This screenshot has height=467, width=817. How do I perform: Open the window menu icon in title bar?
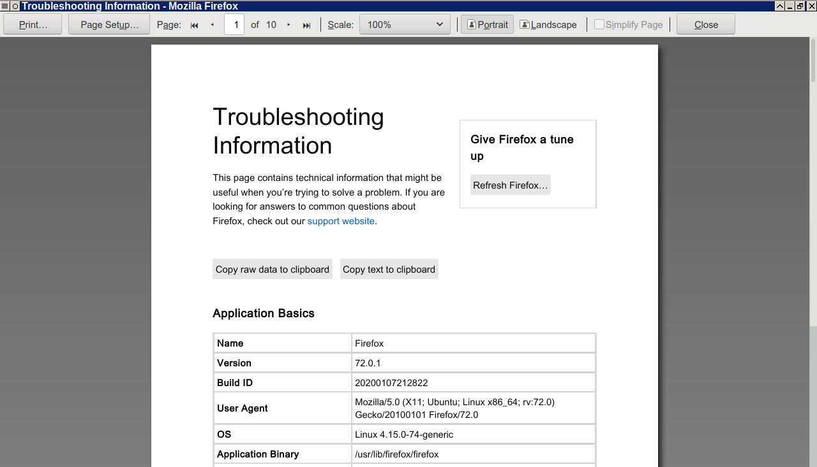[5, 6]
